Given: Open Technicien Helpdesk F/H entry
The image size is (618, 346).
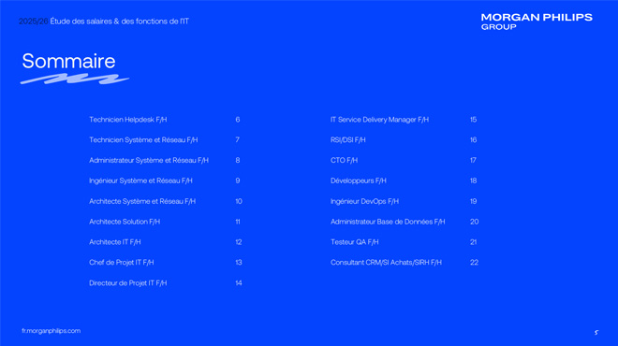Looking at the screenshot, I should pos(128,120).
